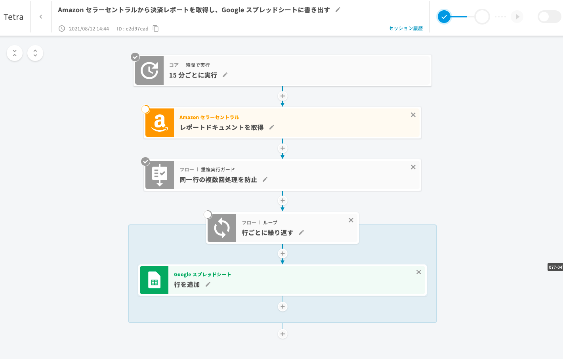563x359 pixels.
Task: Open the timer trigger icon
Action: (149, 70)
